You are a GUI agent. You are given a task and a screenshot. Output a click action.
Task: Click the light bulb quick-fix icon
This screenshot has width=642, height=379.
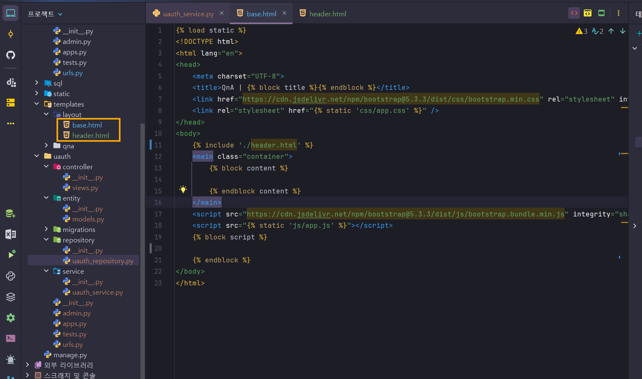[183, 189]
